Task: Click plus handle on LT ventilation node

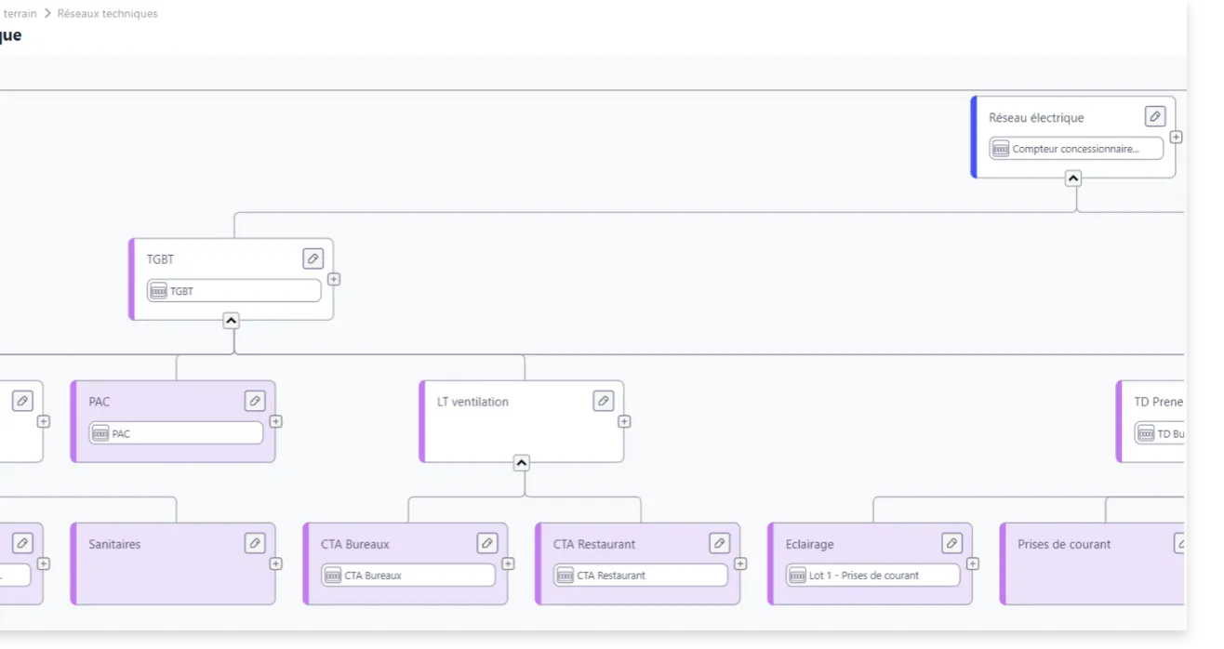Action: 624,421
